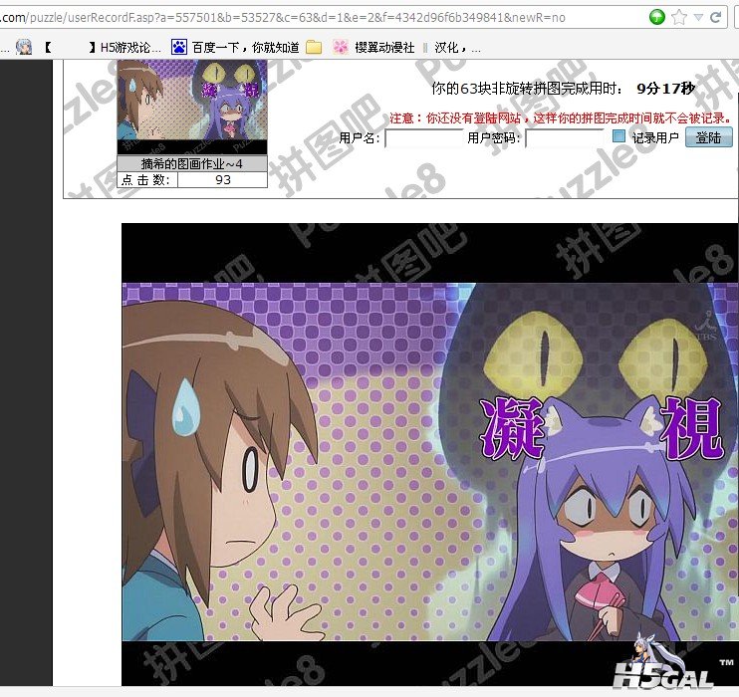Select the click count value 93
The image size is (739, 697).
pyautogui.click(x=223, y=179)
